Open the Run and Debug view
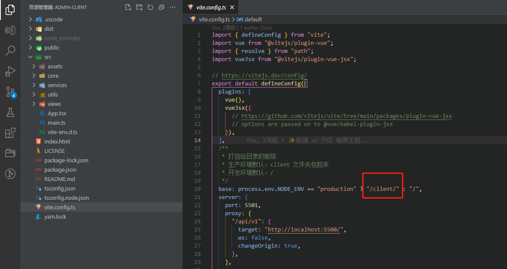The height and width of the screenshot is (269, 507). click(10, 71)
